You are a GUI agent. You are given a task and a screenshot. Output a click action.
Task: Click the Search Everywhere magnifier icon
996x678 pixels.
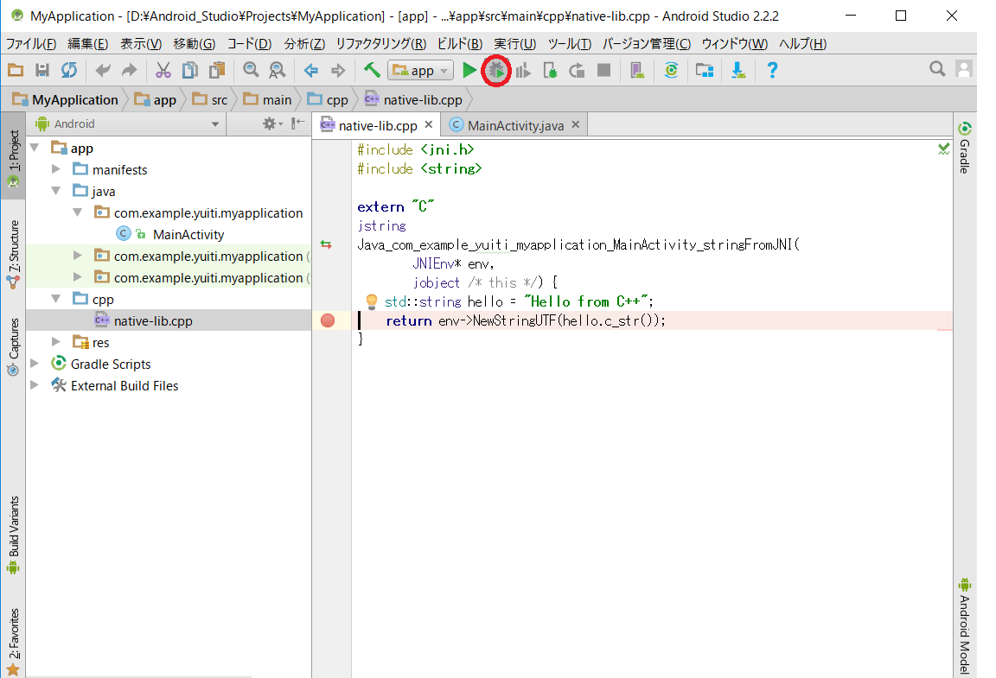pos(937,69)
